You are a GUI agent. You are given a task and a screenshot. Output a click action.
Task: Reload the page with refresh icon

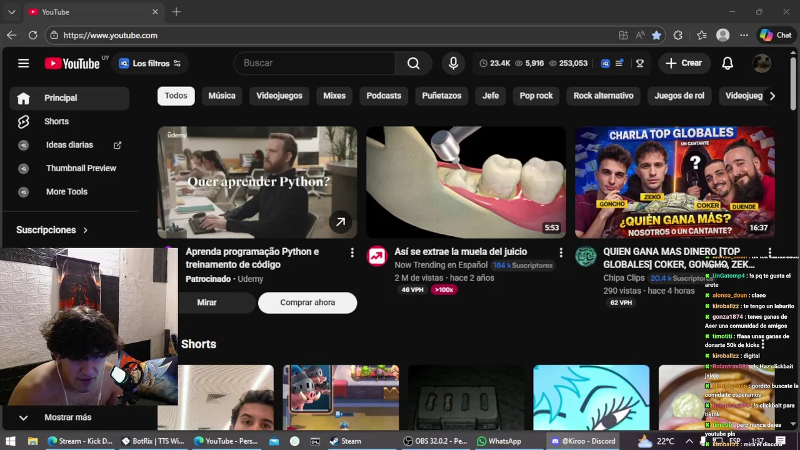click(x=32, y=36)
